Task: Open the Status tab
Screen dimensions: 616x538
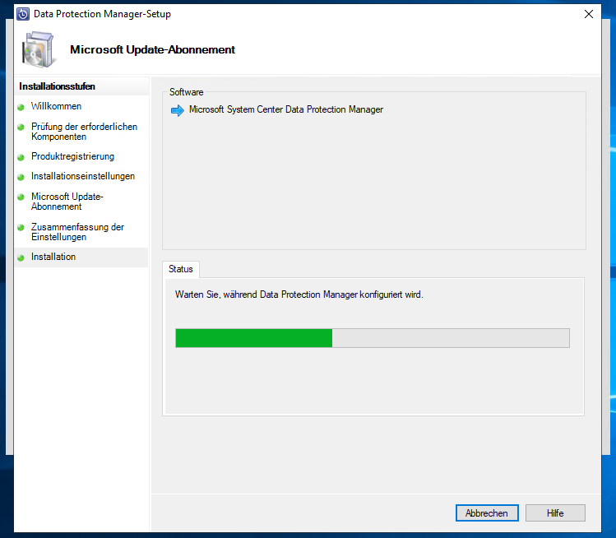Action: click(181, 269)
